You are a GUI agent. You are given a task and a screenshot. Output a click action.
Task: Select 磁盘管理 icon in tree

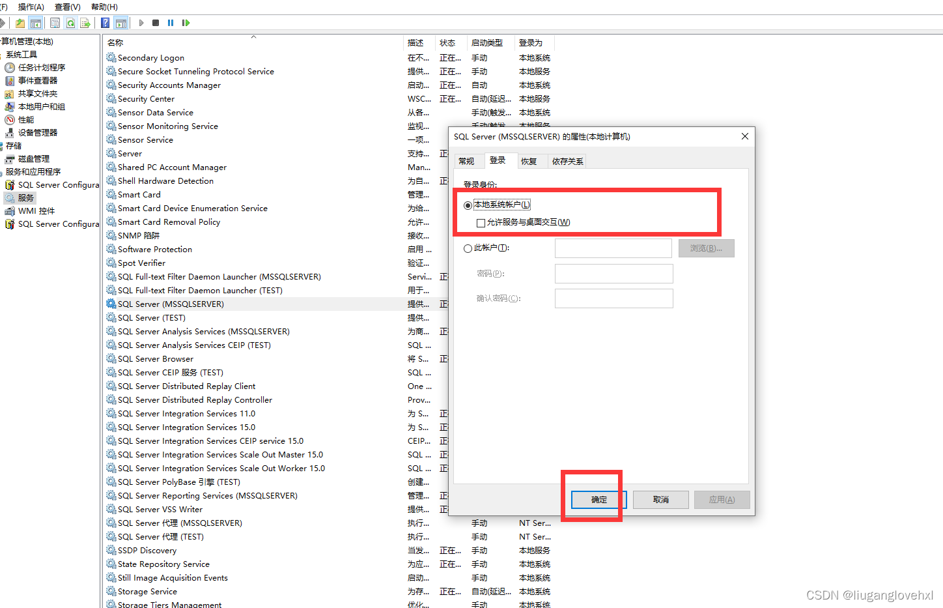[10, 159]
